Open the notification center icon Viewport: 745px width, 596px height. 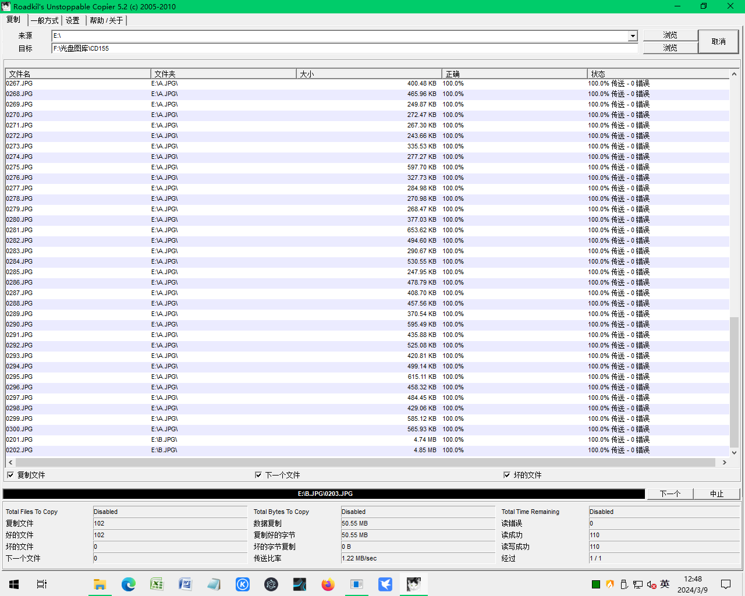tap(726, 584)
